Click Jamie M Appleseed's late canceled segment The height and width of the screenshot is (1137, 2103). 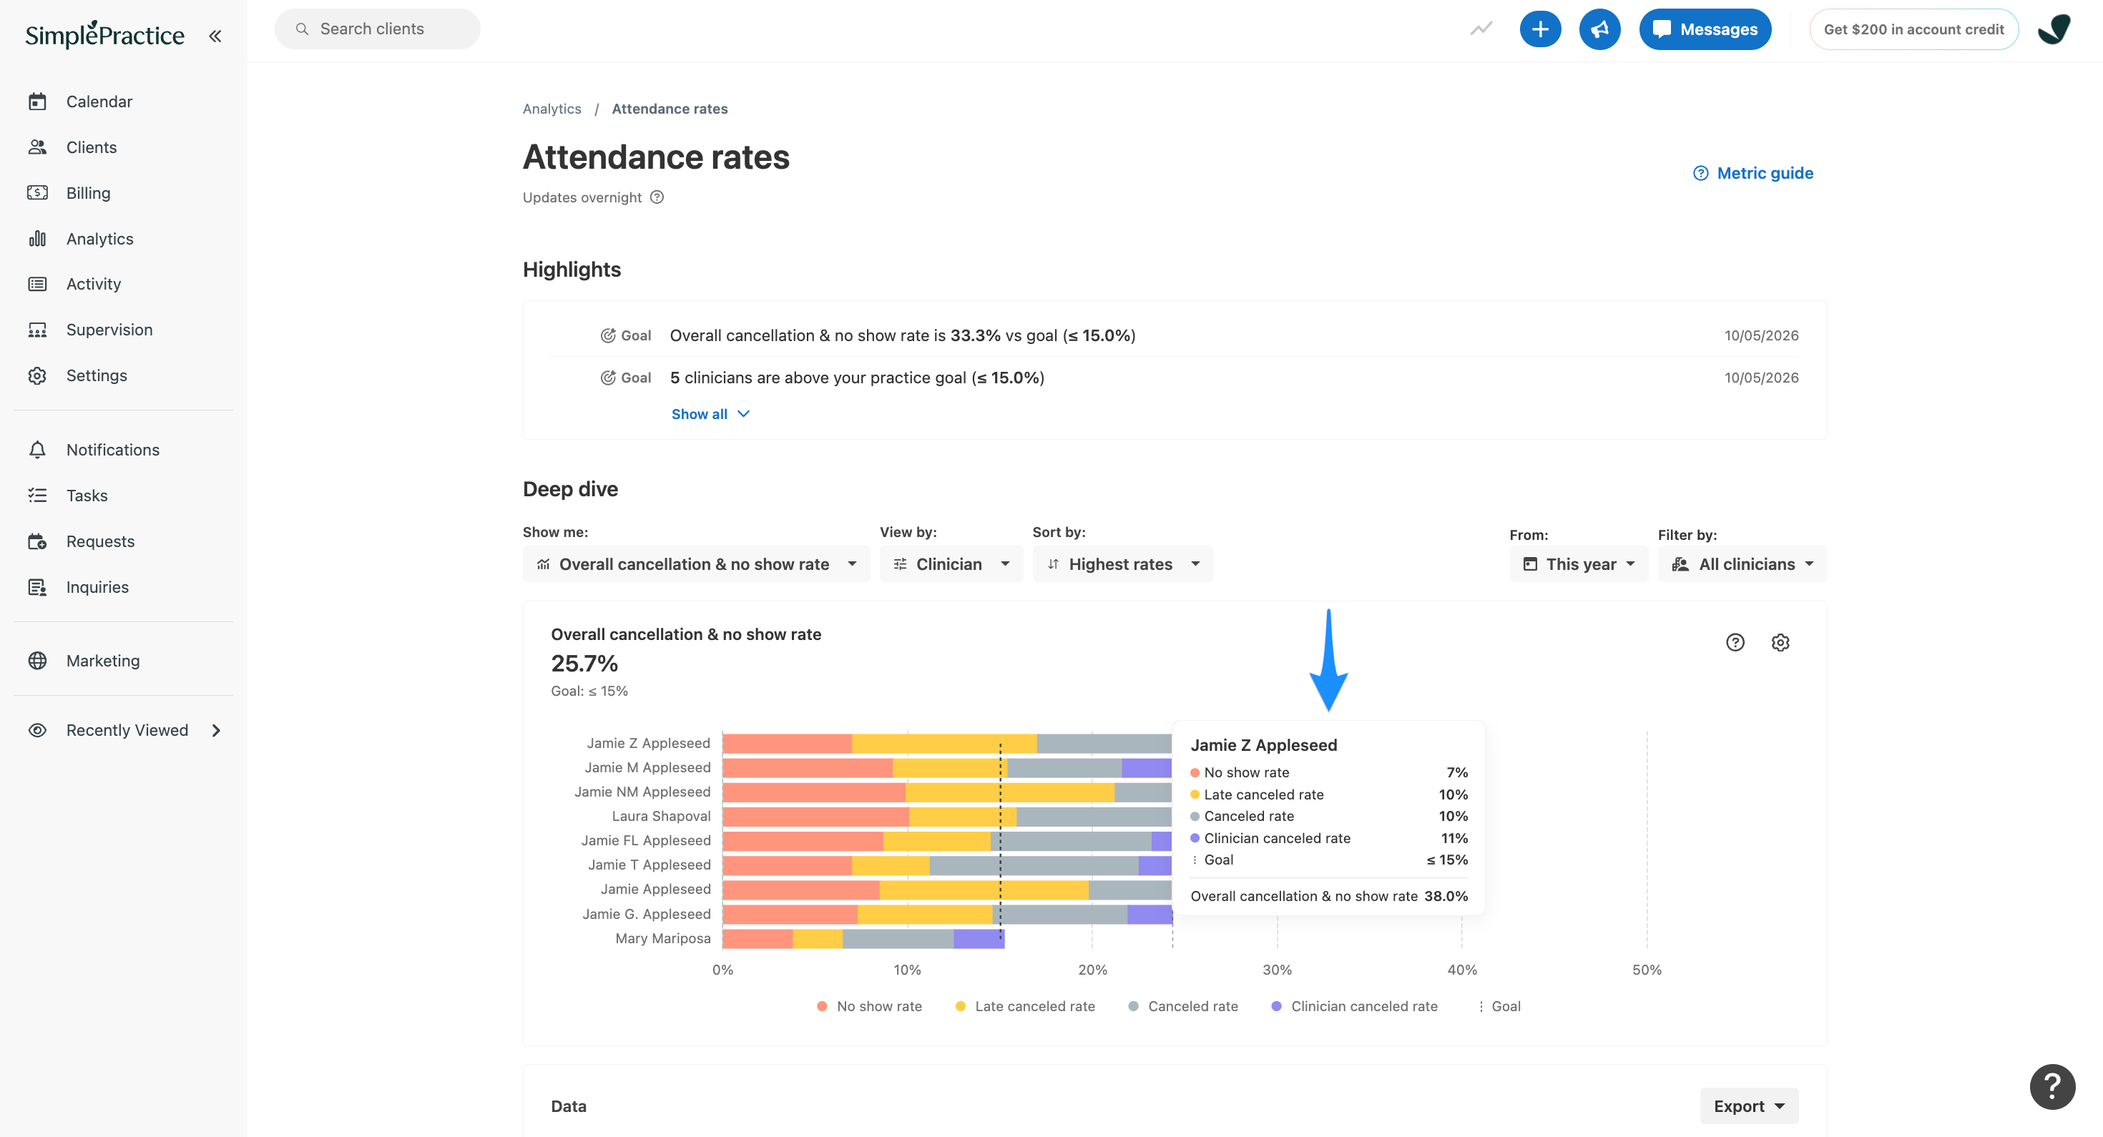click(x=949, y=767)
